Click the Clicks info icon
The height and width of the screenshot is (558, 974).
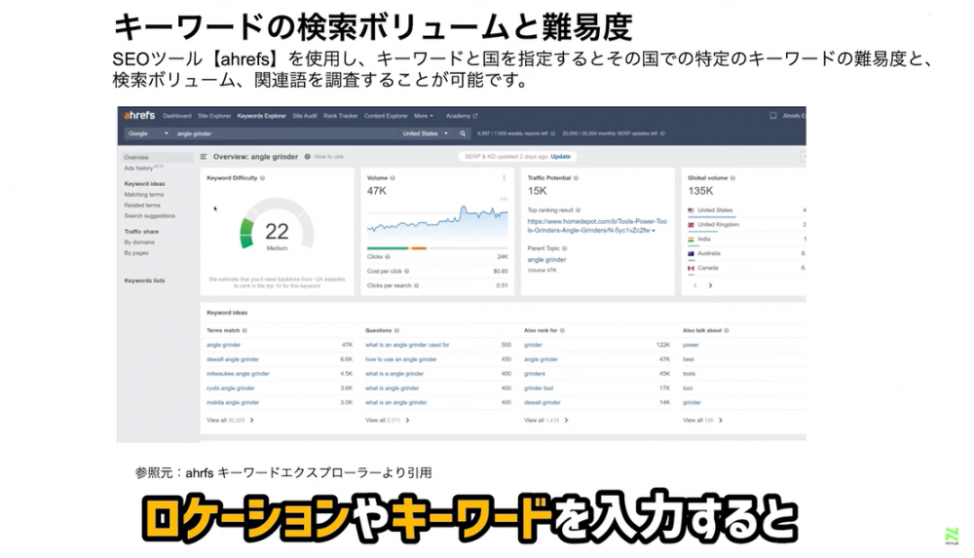(x=388, y=257)
